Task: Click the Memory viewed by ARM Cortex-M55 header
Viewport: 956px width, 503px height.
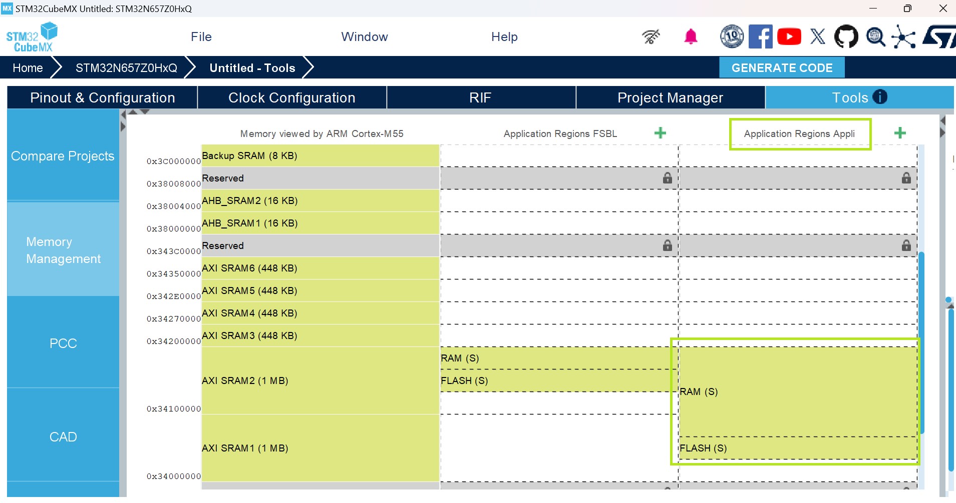Action: pos(322,133)
